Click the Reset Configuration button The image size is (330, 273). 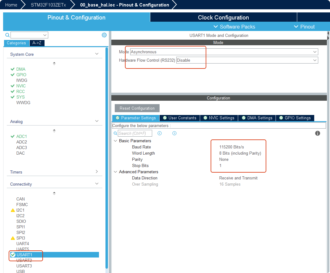tap(137, 108)
